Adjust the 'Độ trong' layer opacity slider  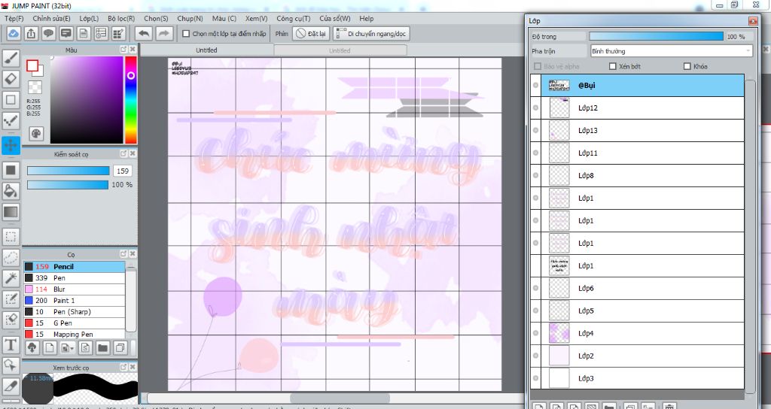tap(656, 36)
